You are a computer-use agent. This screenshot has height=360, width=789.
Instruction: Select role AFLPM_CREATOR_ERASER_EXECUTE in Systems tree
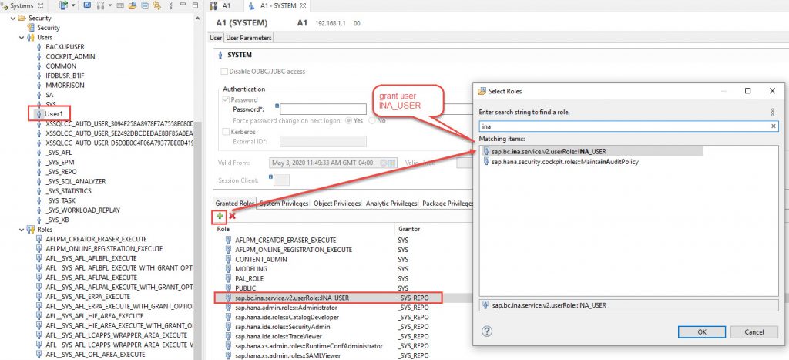pyautogui.click(x=96, y=239)
